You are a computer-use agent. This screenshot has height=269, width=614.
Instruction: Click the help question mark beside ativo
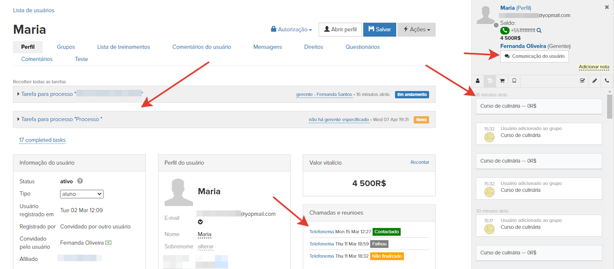[80, 181]
